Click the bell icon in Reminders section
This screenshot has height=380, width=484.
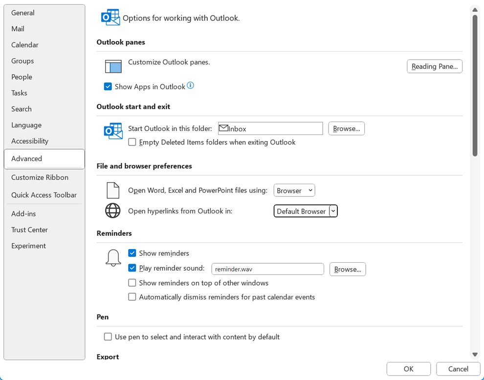(x=113, y=258)
